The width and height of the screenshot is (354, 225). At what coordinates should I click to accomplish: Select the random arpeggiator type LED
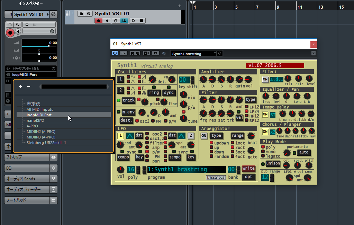point(211,156)
